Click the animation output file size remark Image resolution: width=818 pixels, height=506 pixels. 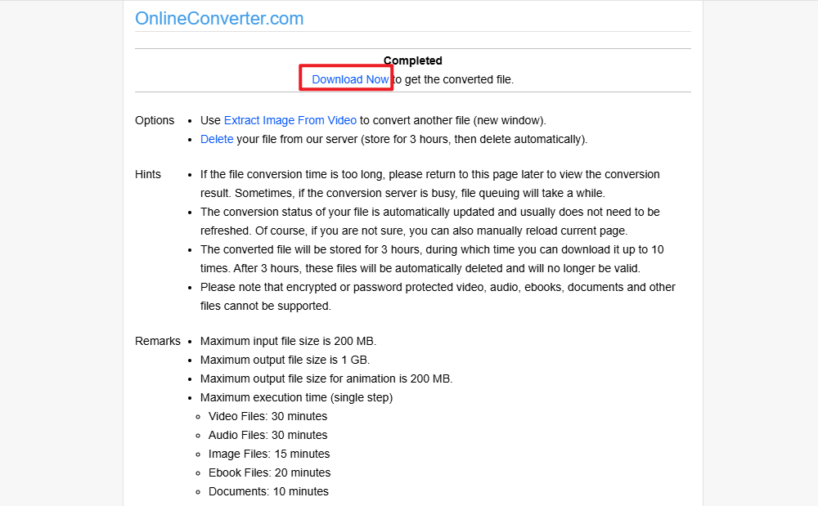[x=326, y=378]
